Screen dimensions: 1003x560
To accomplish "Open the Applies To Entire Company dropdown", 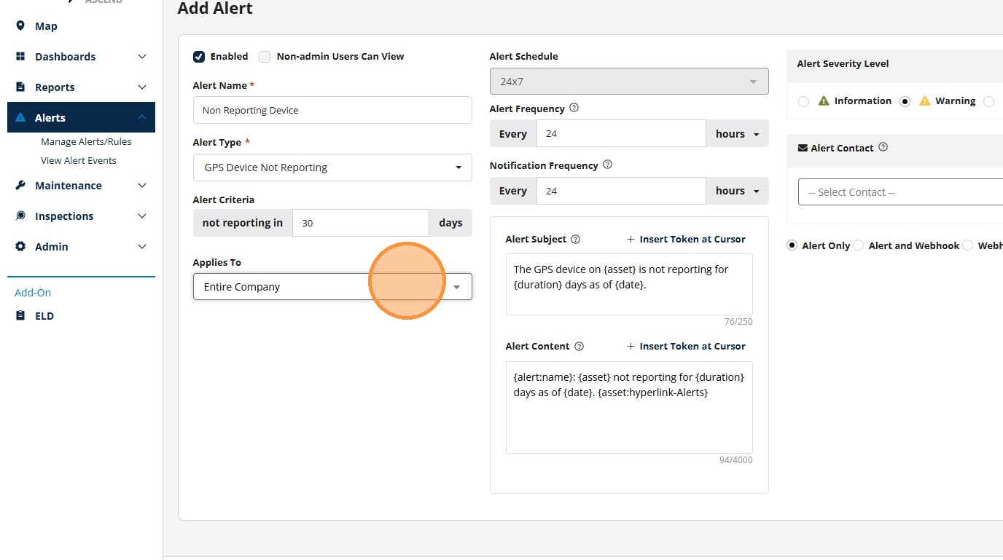I will click(332, 287).
